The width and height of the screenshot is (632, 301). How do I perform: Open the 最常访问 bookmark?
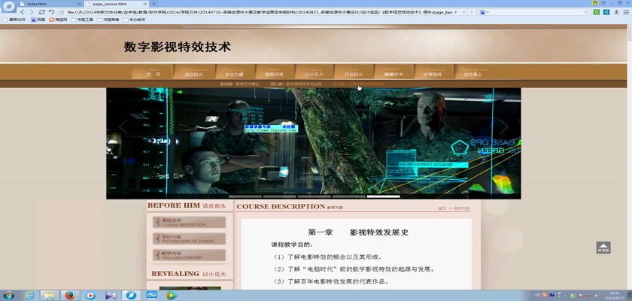click(x=14, y=20)
